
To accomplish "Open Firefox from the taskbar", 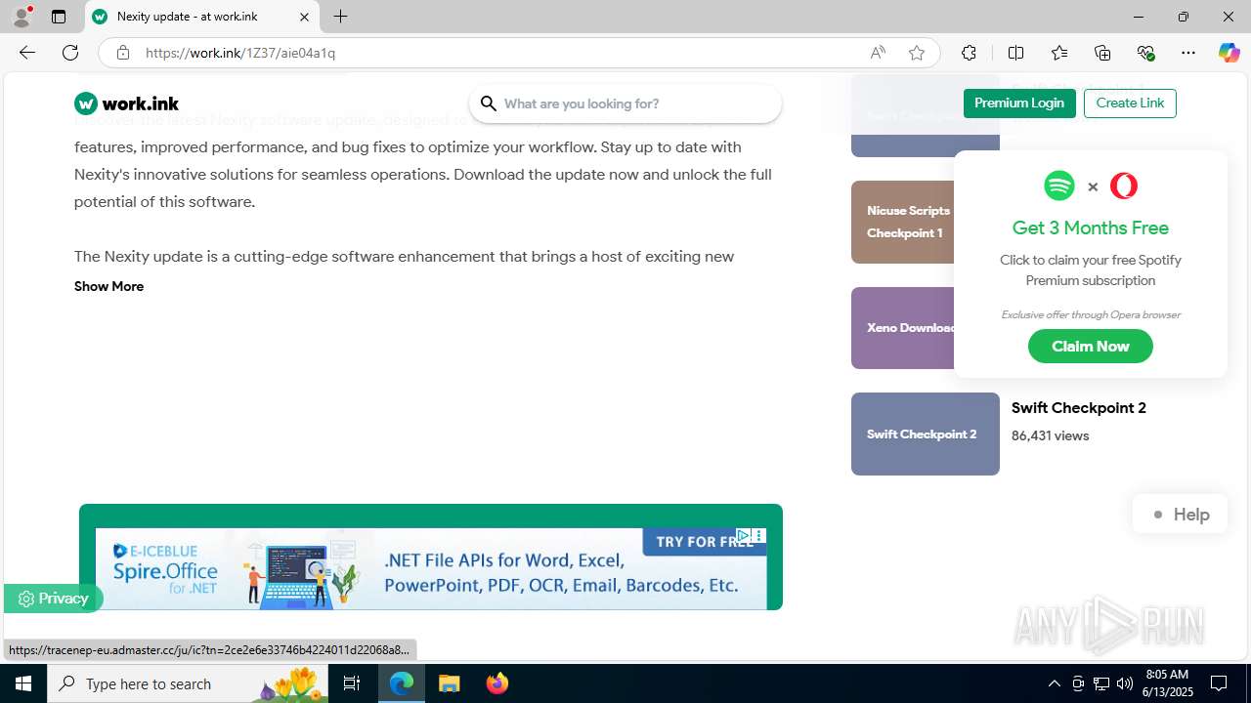I will coord(496,683).
